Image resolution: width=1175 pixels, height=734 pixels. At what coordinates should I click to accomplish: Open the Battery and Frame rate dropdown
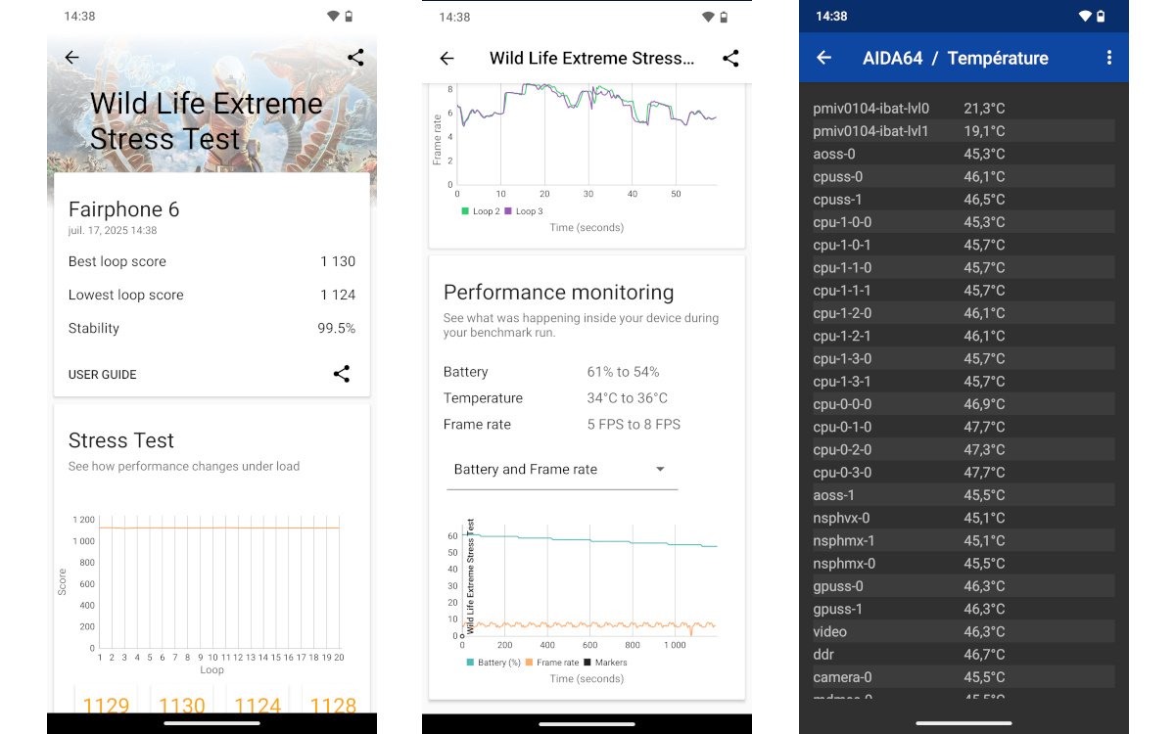click(x=561, y=470)
